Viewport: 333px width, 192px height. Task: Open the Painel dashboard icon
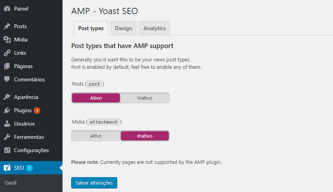tap(7, 9)
